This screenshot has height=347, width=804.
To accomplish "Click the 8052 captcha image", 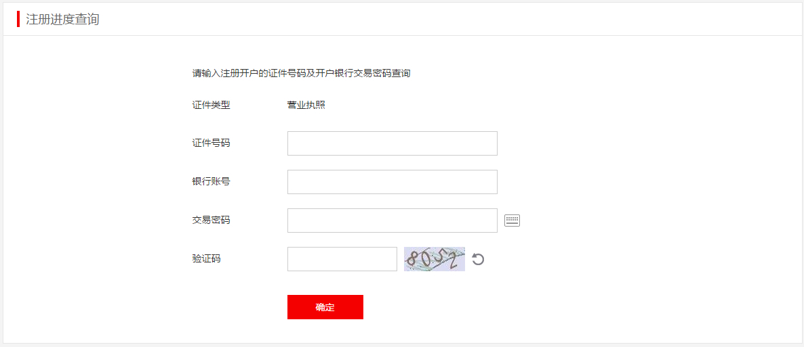I will (435, 259).
